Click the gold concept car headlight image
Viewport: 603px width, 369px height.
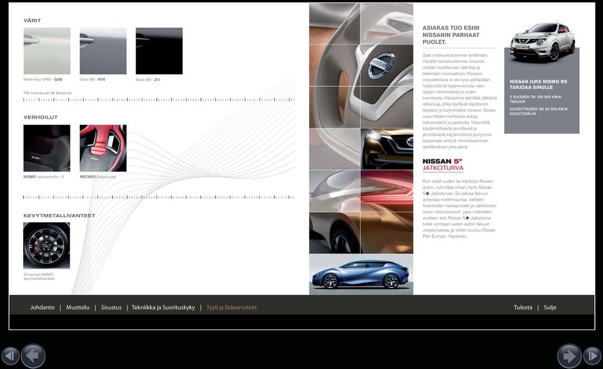coord(387,149)
